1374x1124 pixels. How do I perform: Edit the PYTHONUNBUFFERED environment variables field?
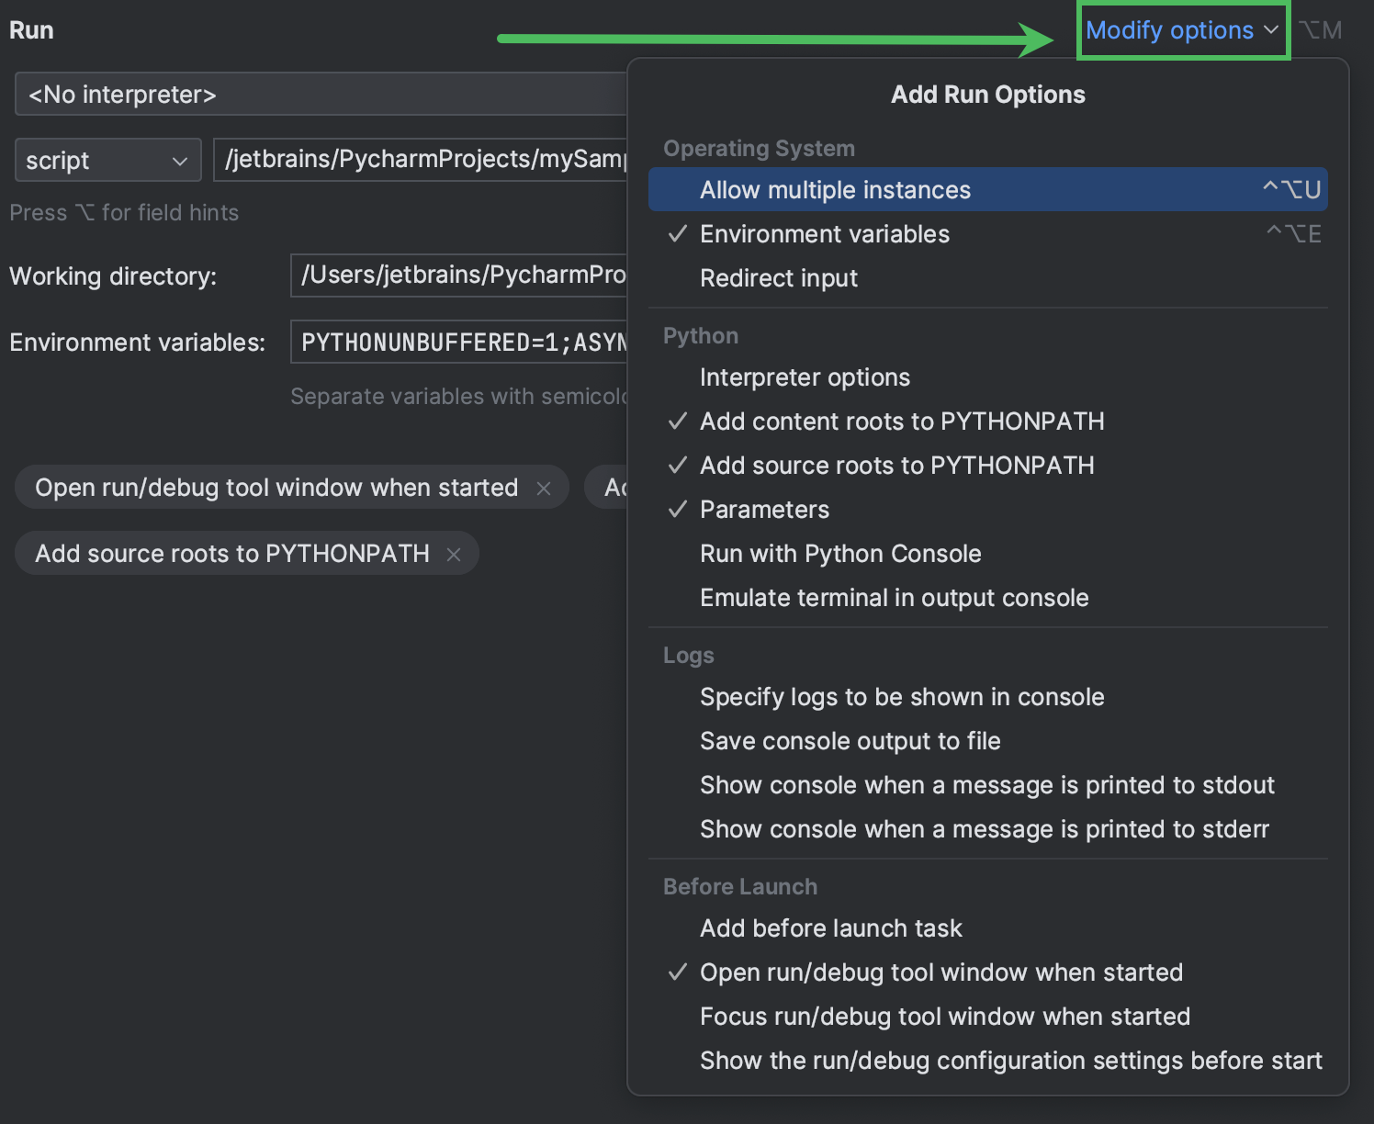459,341
